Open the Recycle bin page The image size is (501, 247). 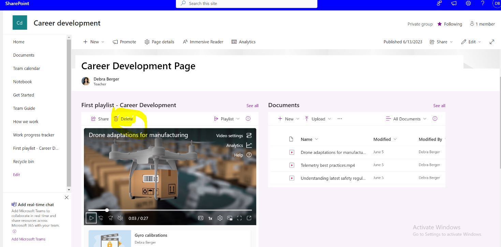[x=23, y=161]
